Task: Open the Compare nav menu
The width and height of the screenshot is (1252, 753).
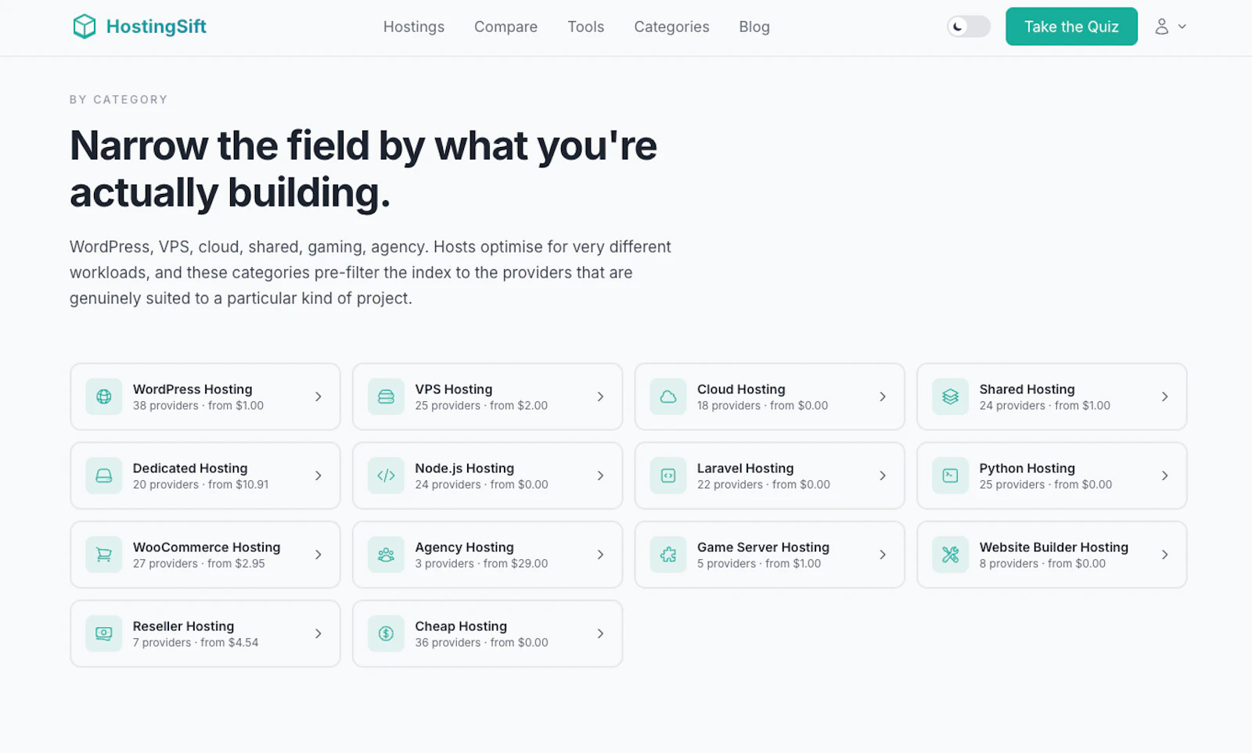Action: coord(505,27)
